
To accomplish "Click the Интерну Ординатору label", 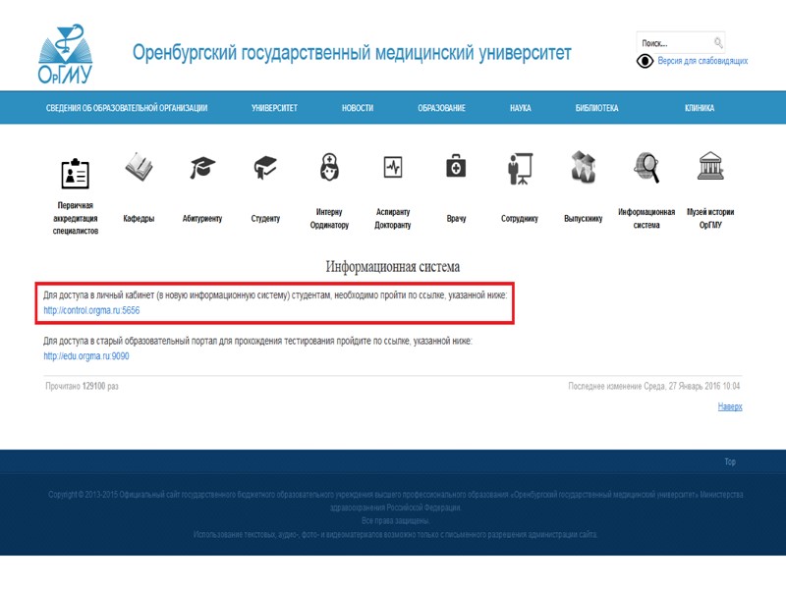I will click(x=329, y=218).
